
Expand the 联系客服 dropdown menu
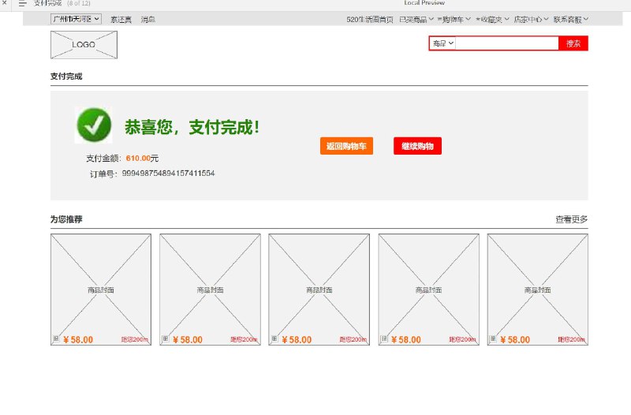coord(570,19)
